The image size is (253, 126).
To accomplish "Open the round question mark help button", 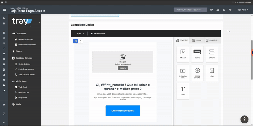I will click(244, 119).
